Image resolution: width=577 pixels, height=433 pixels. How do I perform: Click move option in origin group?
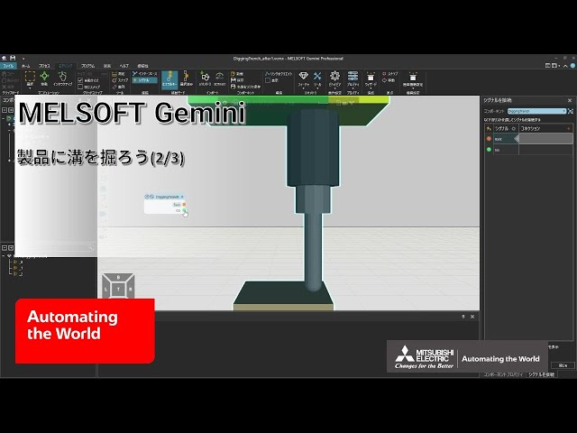389,80
